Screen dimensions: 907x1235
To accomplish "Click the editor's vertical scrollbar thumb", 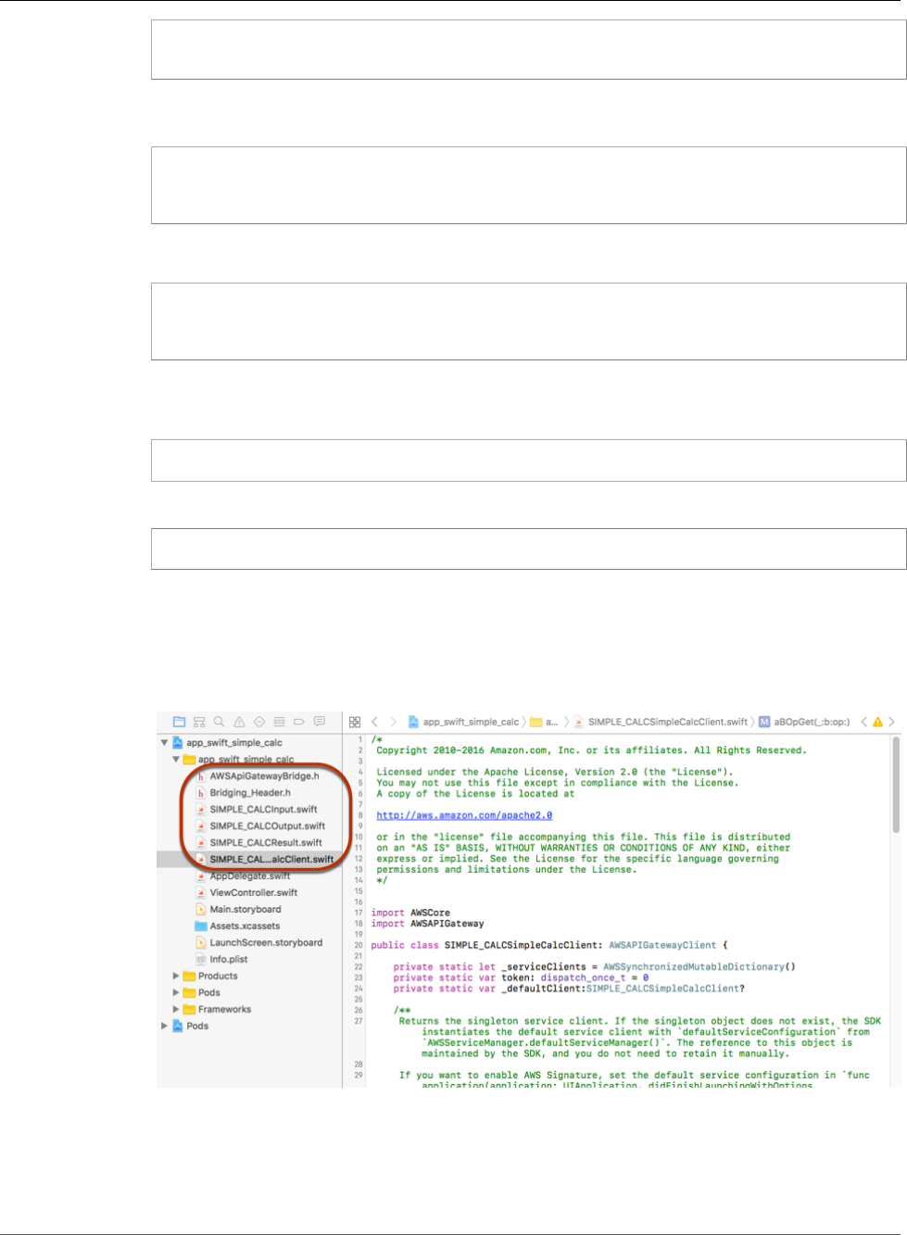I will (x=896, y=786).
